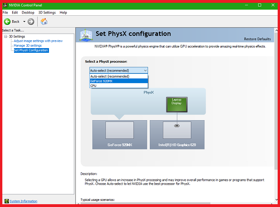The height and width of the screenshot is (207, 280).
Task: Collapse the 3D Settings tree node
Action: [6, 36]
